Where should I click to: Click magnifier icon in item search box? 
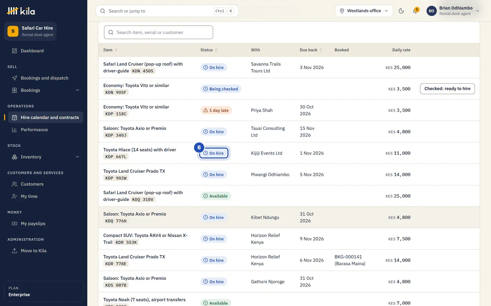(111, 32)
